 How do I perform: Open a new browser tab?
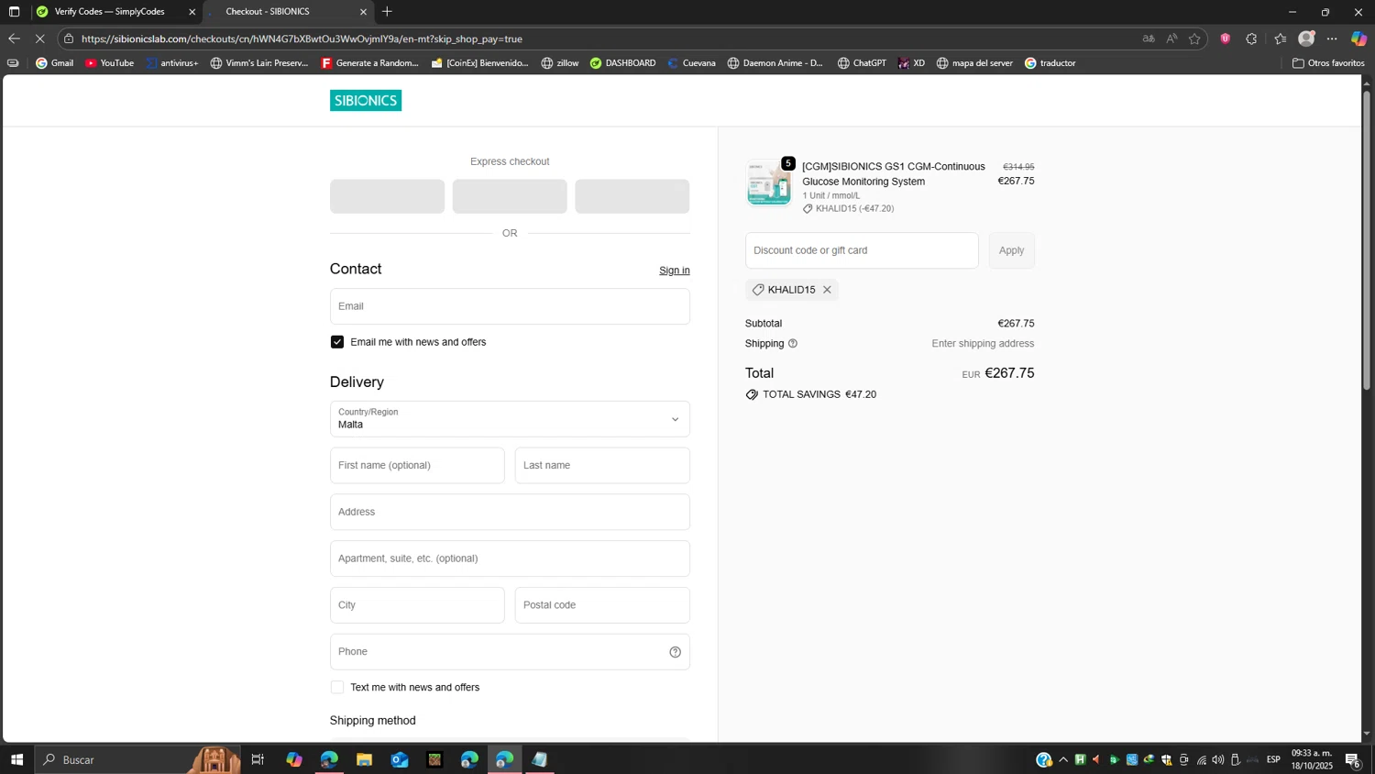click(x=388, y=12)
